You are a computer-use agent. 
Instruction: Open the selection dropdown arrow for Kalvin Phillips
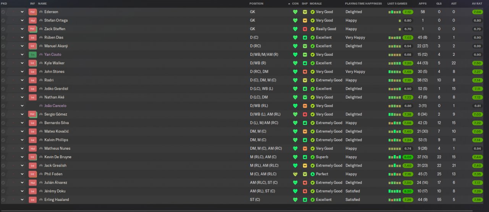22,140
